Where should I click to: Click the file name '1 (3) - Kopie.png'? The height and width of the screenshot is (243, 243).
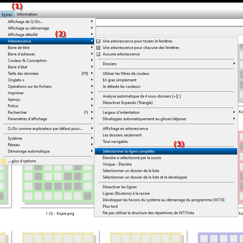click(x=60, y=214)
